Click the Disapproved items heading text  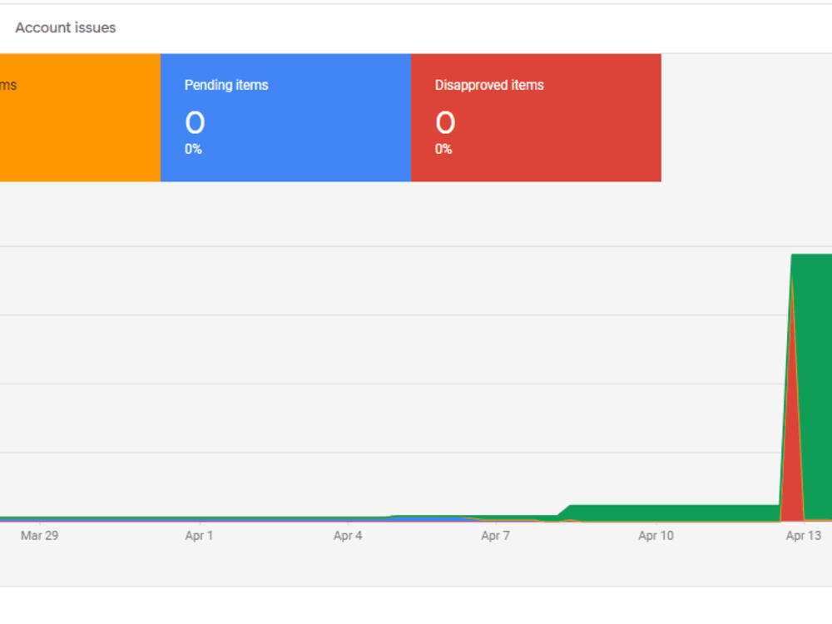[489, 85]
